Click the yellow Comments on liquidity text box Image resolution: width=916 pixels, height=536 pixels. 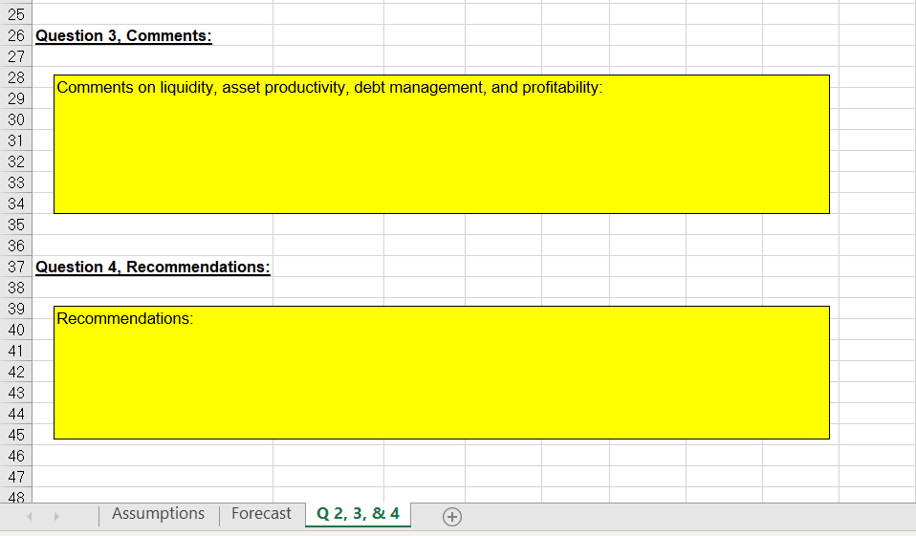click(442, 144)
